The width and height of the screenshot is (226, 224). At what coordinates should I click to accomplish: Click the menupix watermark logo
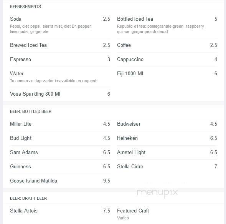click(x=157, y=192)
